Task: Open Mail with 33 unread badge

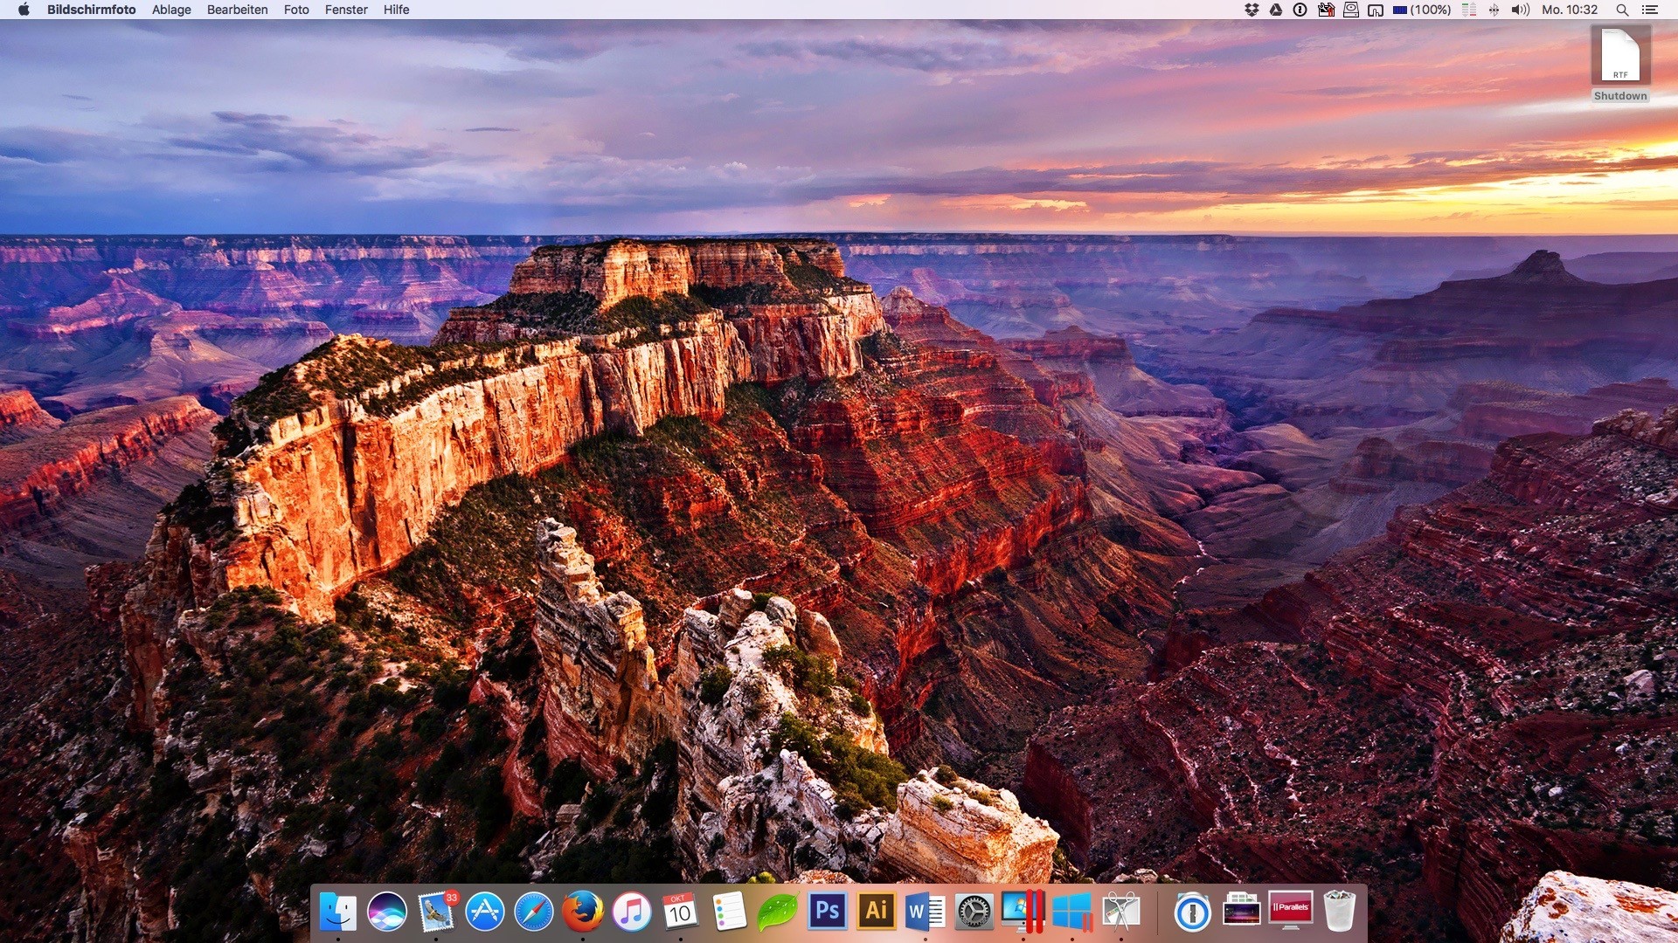Action: (x=436, y=912)
